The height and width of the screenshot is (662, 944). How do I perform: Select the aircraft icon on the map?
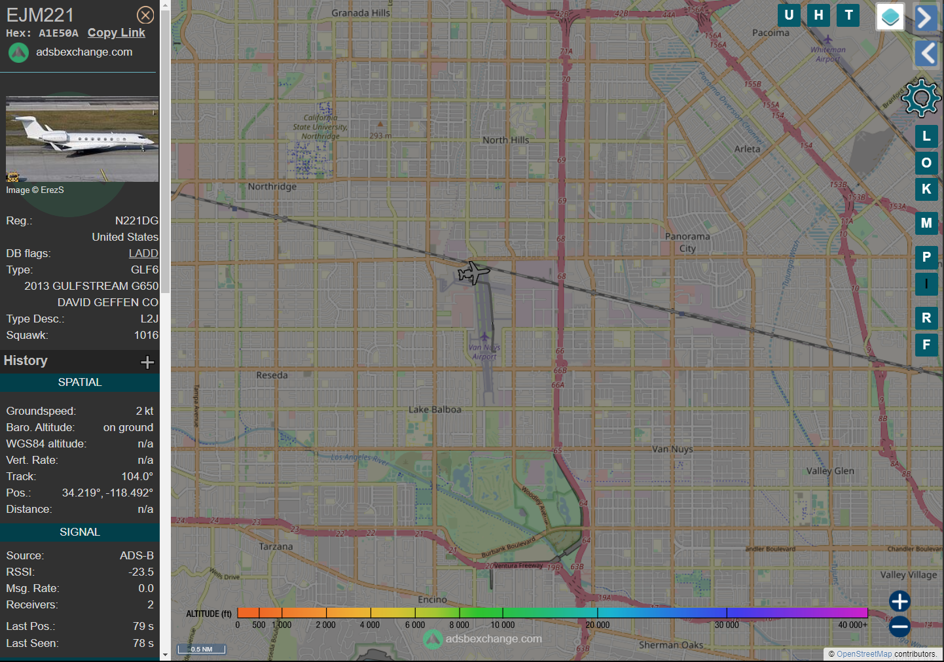coord(473,273)
